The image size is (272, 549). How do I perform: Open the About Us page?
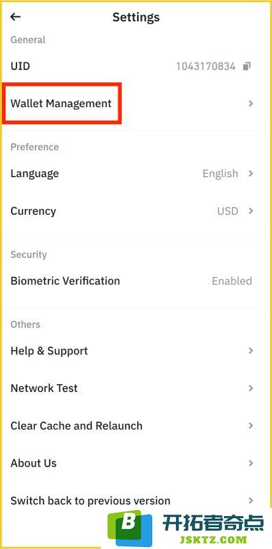pos(136,463)
